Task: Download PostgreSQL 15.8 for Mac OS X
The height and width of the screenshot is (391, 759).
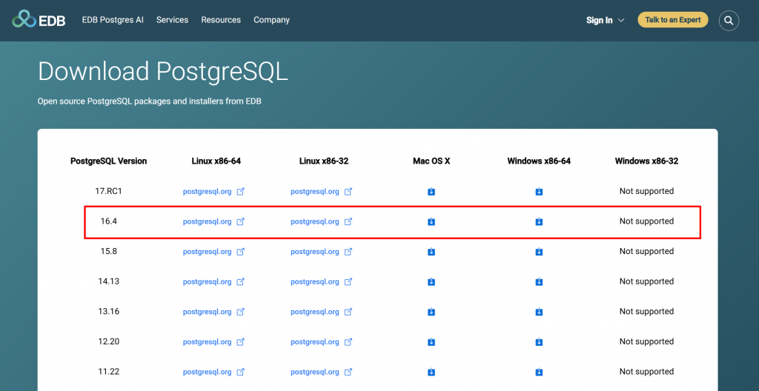Action: pyautogui.click(x=431, y=252)
